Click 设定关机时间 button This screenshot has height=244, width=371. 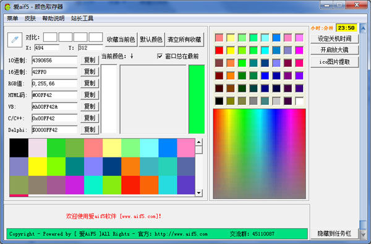(335, 39)
